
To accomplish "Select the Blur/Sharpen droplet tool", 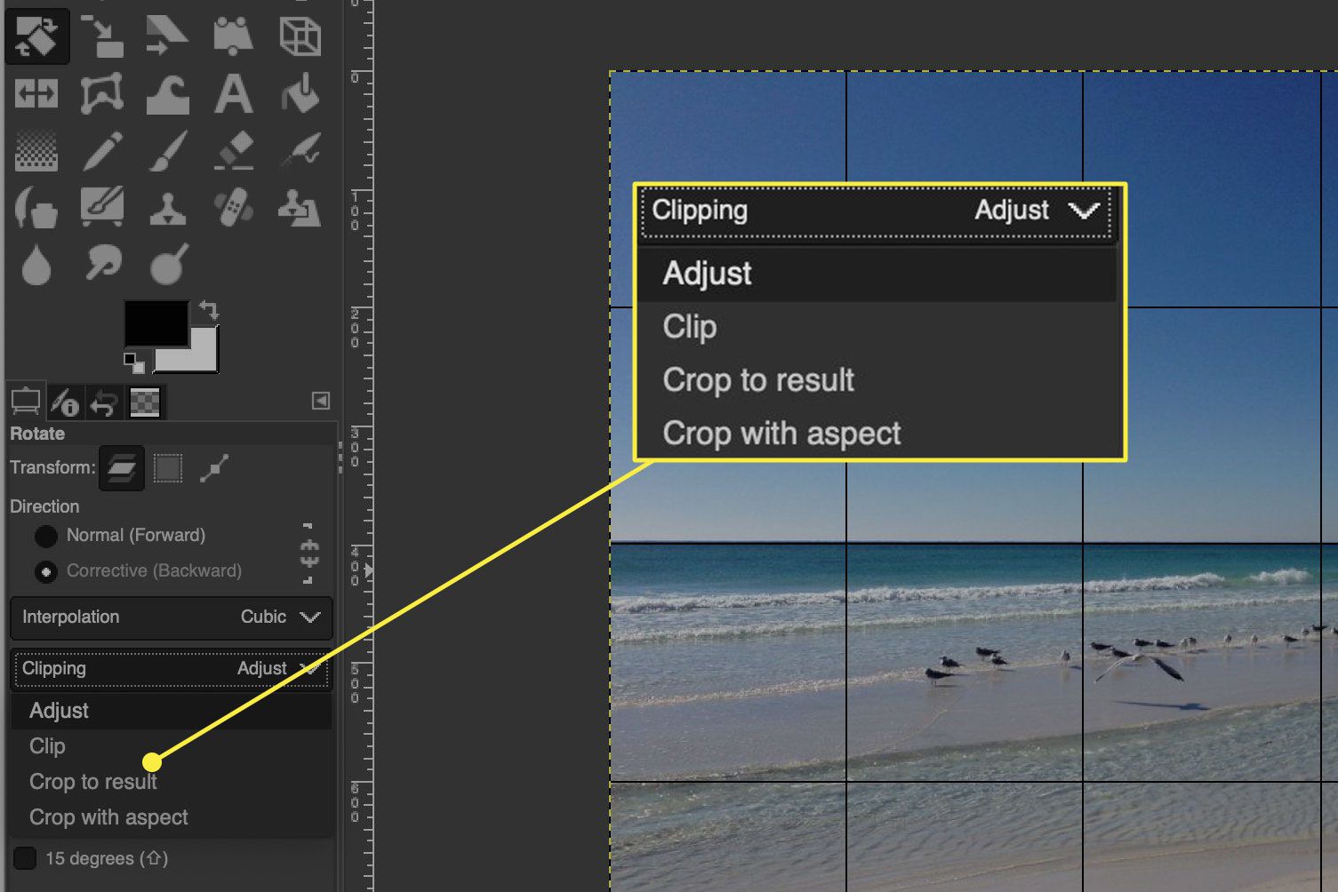I will pos(36,265).
